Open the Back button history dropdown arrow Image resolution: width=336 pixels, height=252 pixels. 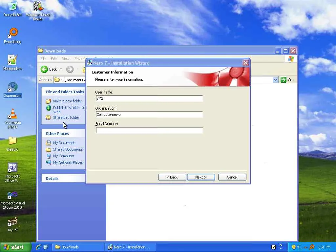click(x=61, y=69)
